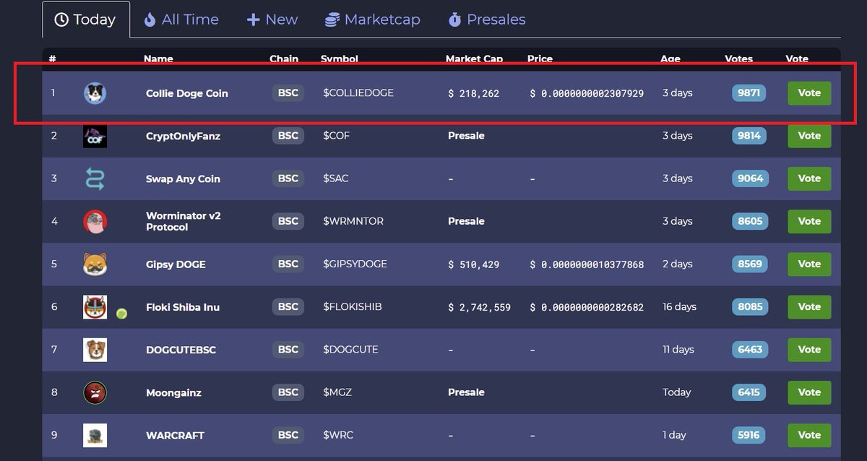Image resolution: width=867 pixels, height=461 pixels.
Task: Switch to the All Time tab
Action: pyautogui.click(x=181, y=20)
